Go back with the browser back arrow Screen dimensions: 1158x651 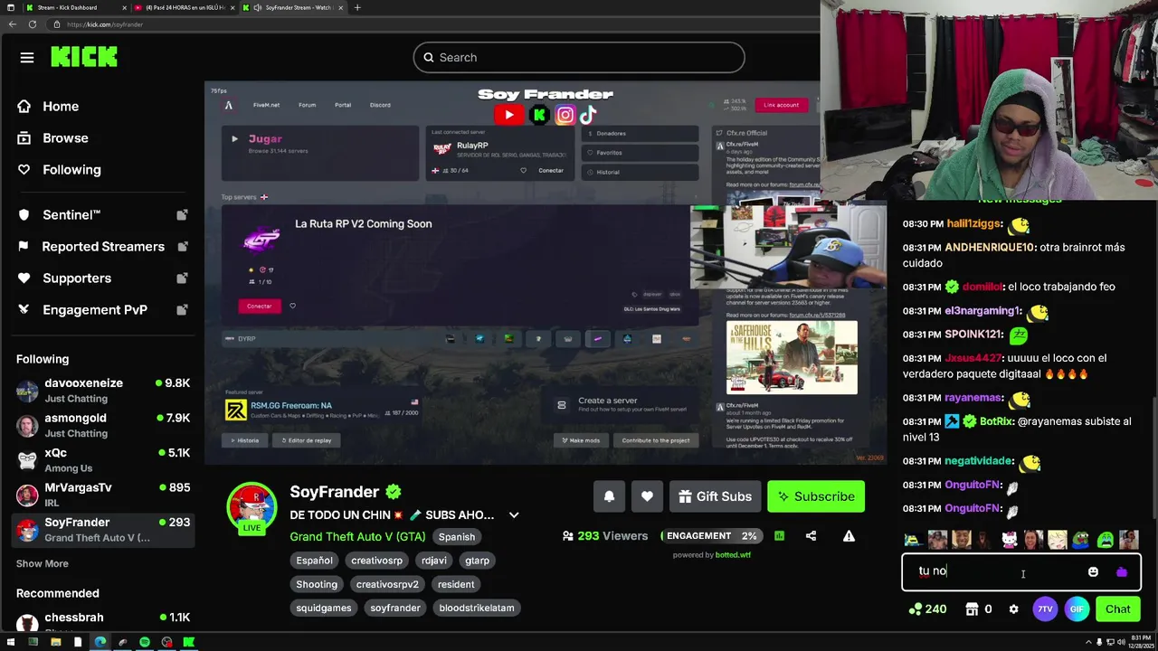tap(12, 24)
